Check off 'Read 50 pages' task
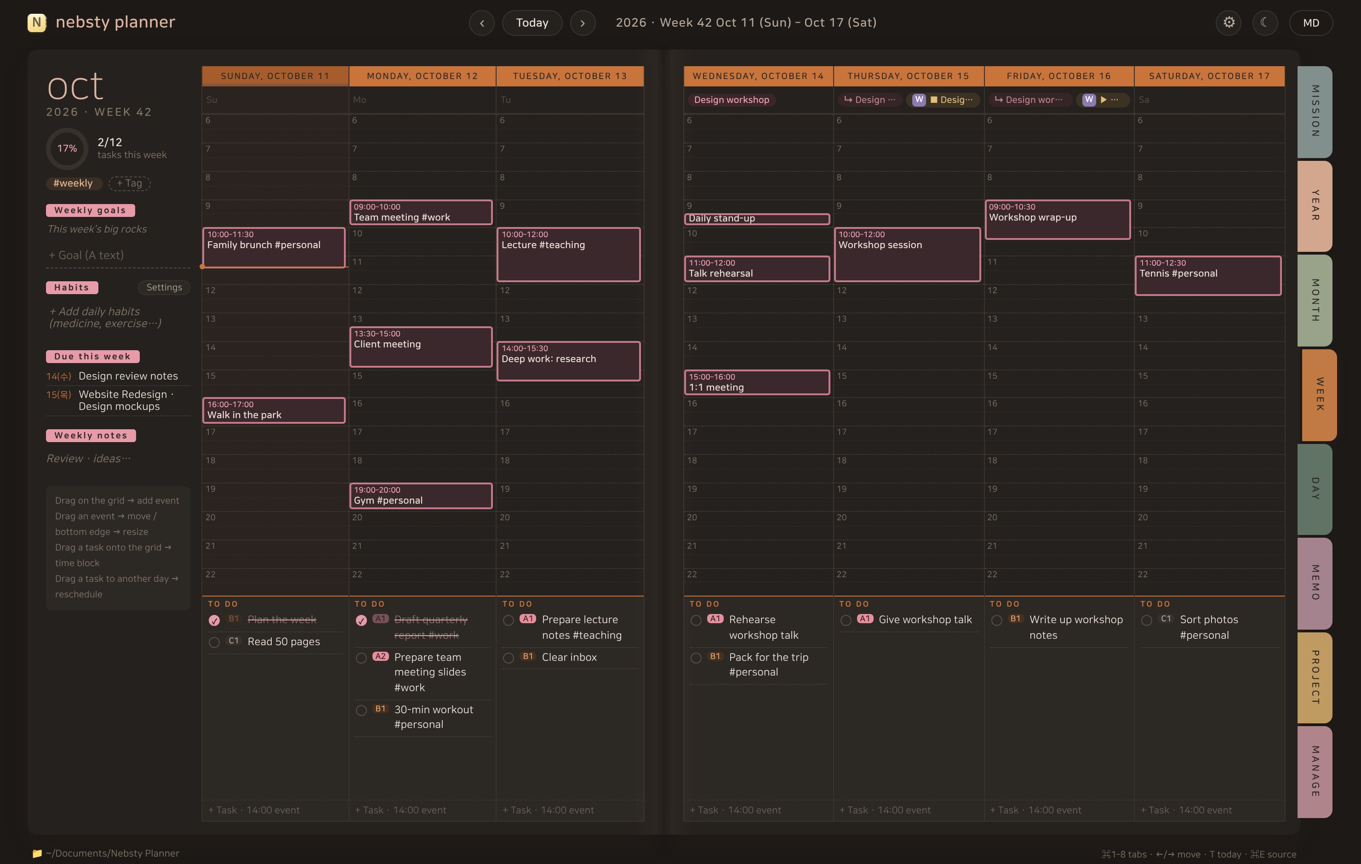 [x=214, y=642]
